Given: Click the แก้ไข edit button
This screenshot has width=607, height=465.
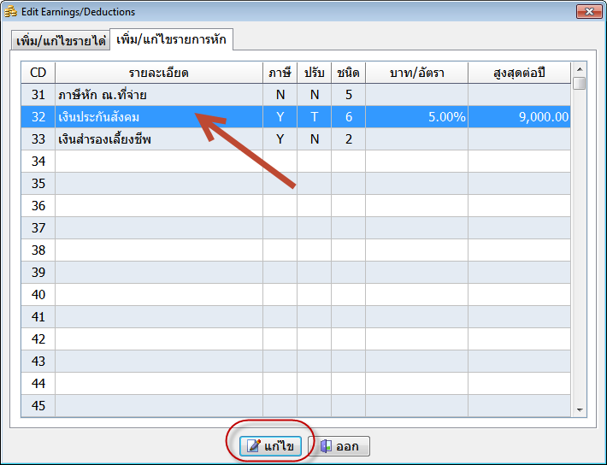Looking at the screenshot, I should point(271,446).
